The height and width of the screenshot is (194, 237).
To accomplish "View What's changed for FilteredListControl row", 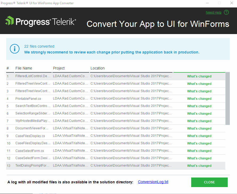I will (199, 76).
